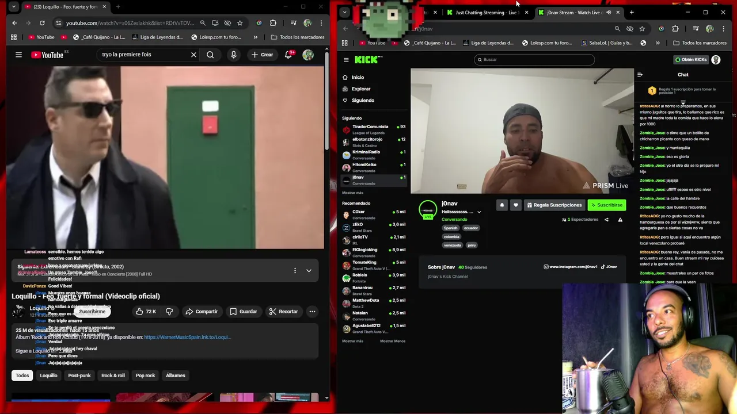The image size is (737, 414).
Task: Show more bookmarks in Kick window
Action: click(x=658, y=43)
